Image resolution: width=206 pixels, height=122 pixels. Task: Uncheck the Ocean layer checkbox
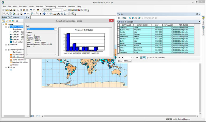(9, 67)
